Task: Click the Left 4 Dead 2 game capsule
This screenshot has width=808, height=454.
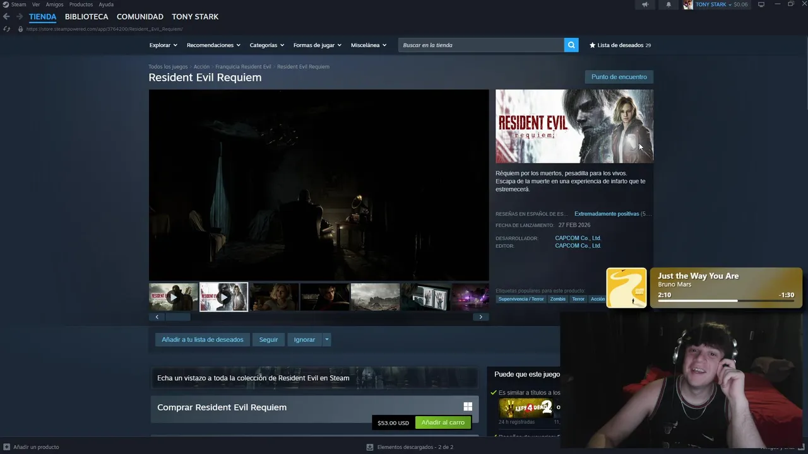Action: 526,407
